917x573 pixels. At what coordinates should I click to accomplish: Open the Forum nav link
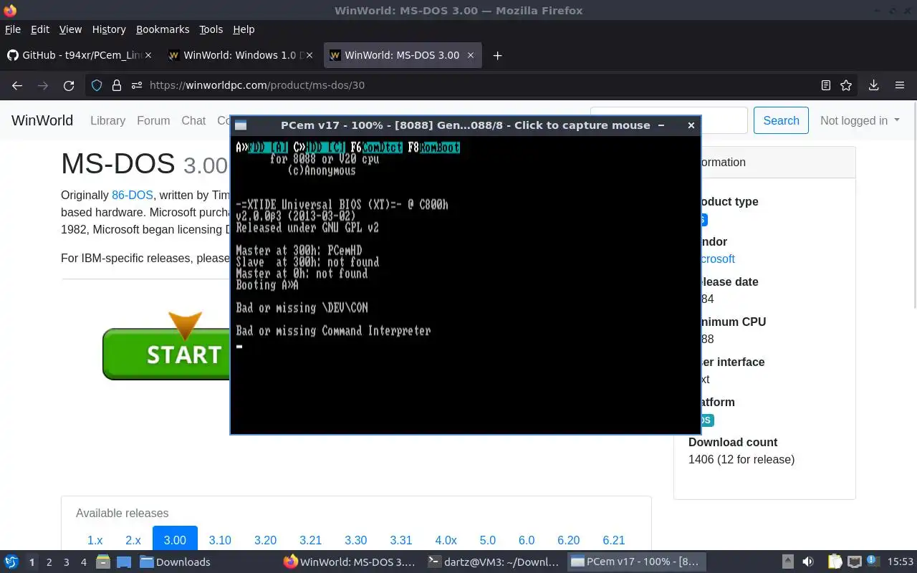[153, 120]
